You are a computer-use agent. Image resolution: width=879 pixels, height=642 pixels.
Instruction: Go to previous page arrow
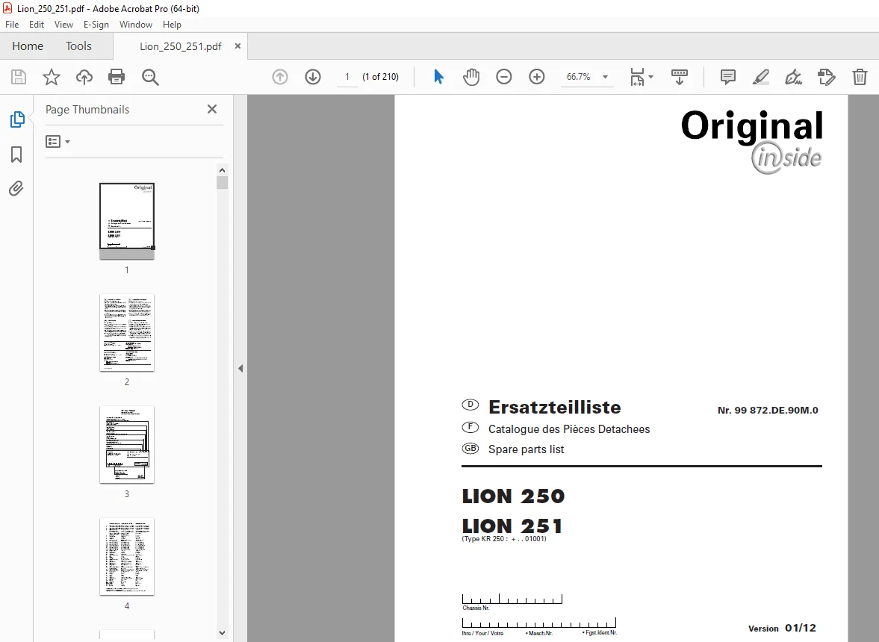tap(280, 77)
